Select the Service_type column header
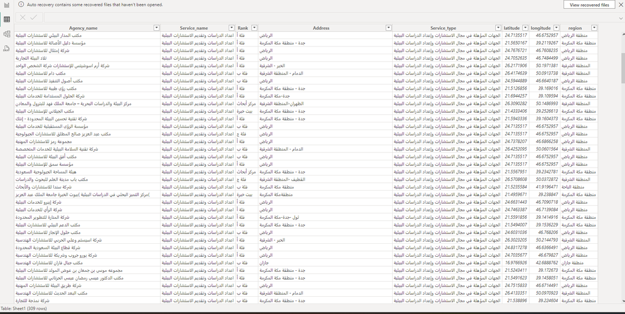The height and width of the screenshot is (314, 625). click(443, 28)
